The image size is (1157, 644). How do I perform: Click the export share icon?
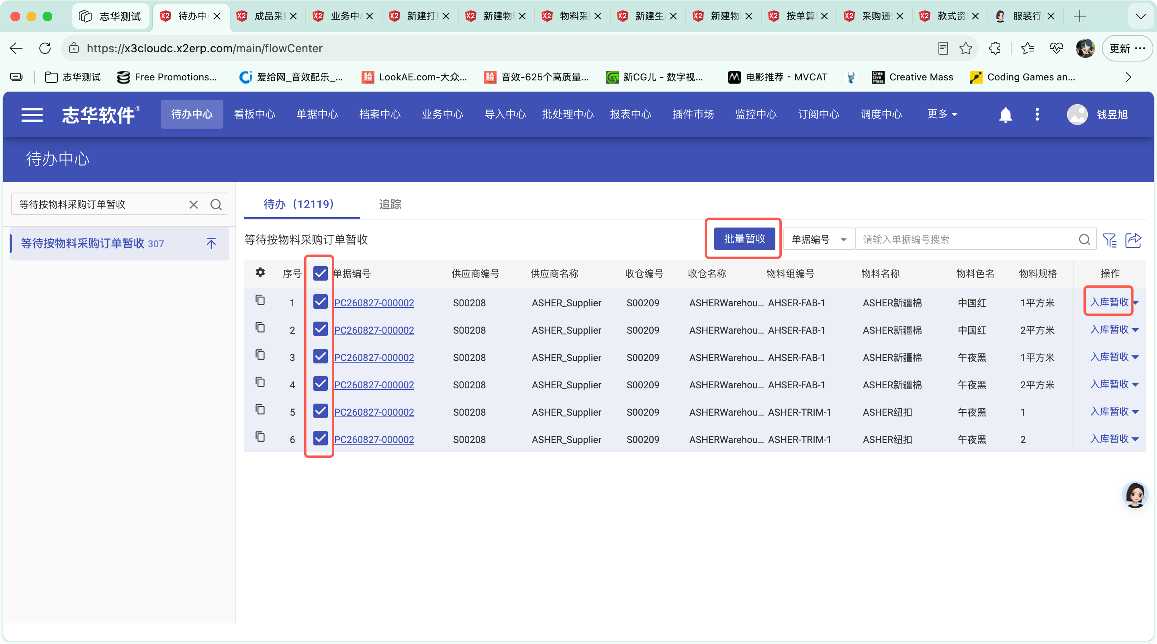click(x=1133, y=240)
